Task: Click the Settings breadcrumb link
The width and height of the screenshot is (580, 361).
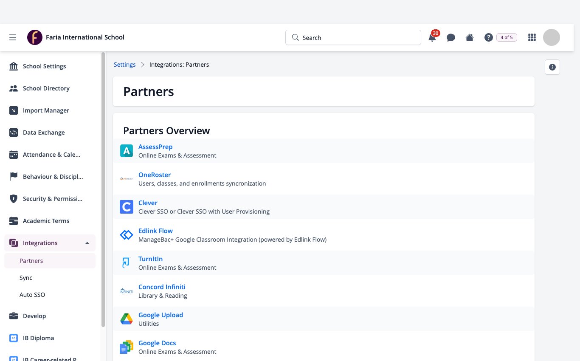Action: click(x=125, y=65)
